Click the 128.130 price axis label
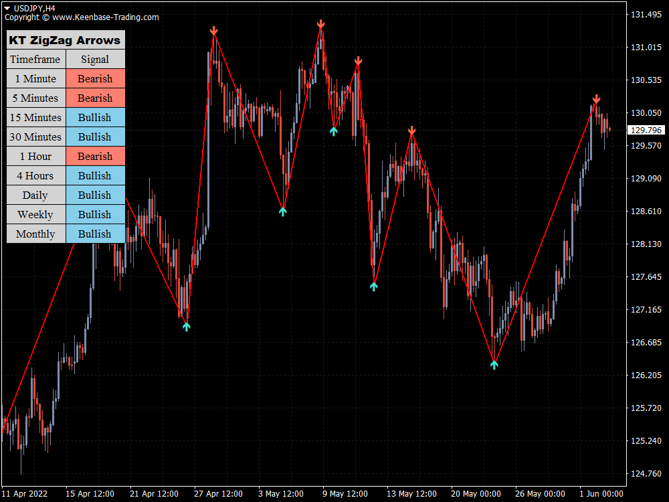 (646, 244)
